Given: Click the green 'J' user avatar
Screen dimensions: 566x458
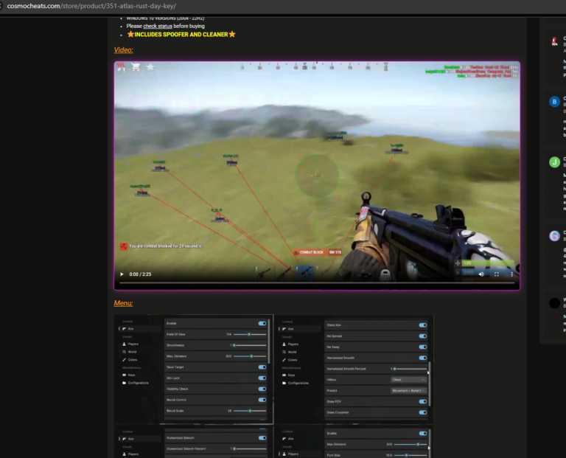Looking at the screenshot, I should point(554,162).
